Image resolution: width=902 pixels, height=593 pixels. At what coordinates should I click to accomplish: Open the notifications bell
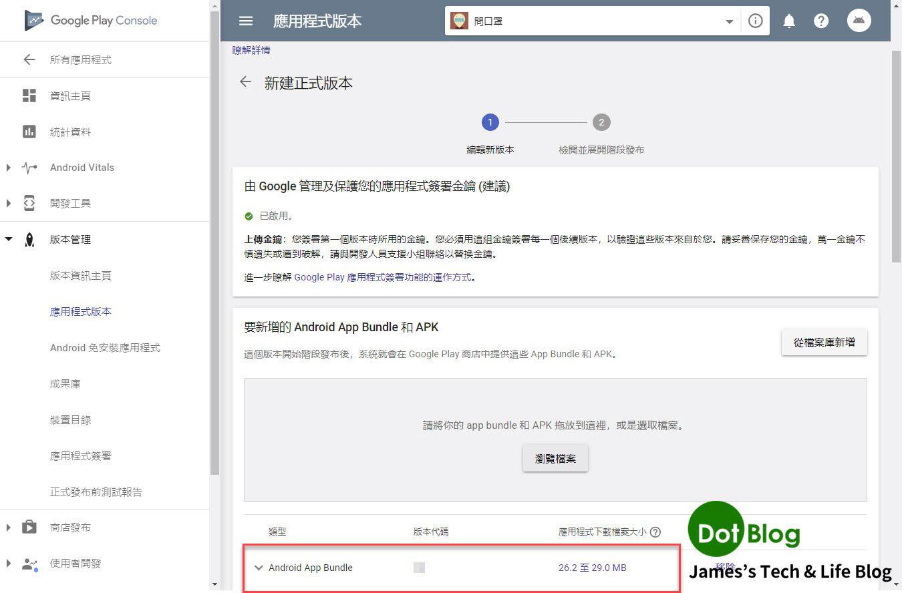coord(789,21)
